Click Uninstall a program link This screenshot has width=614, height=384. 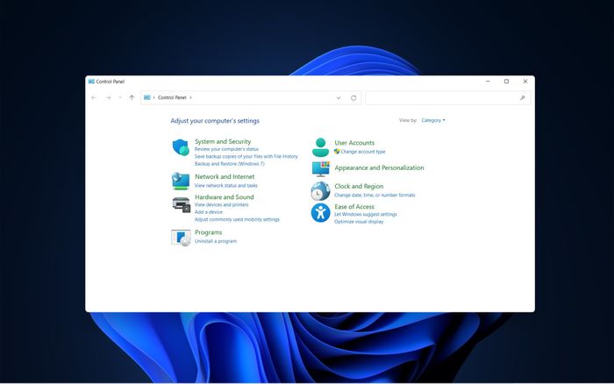click(216, 241)
